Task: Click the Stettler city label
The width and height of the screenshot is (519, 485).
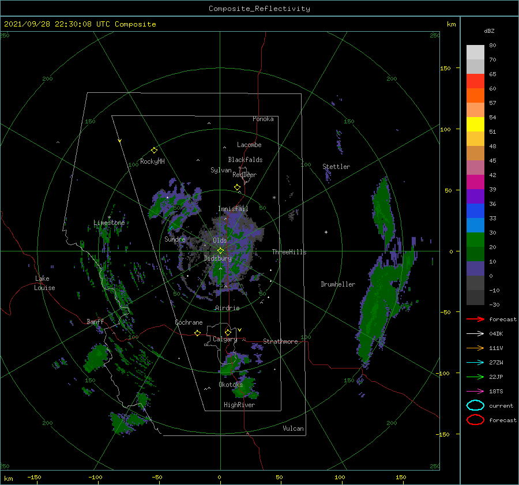Action: [x=336, y=167]
